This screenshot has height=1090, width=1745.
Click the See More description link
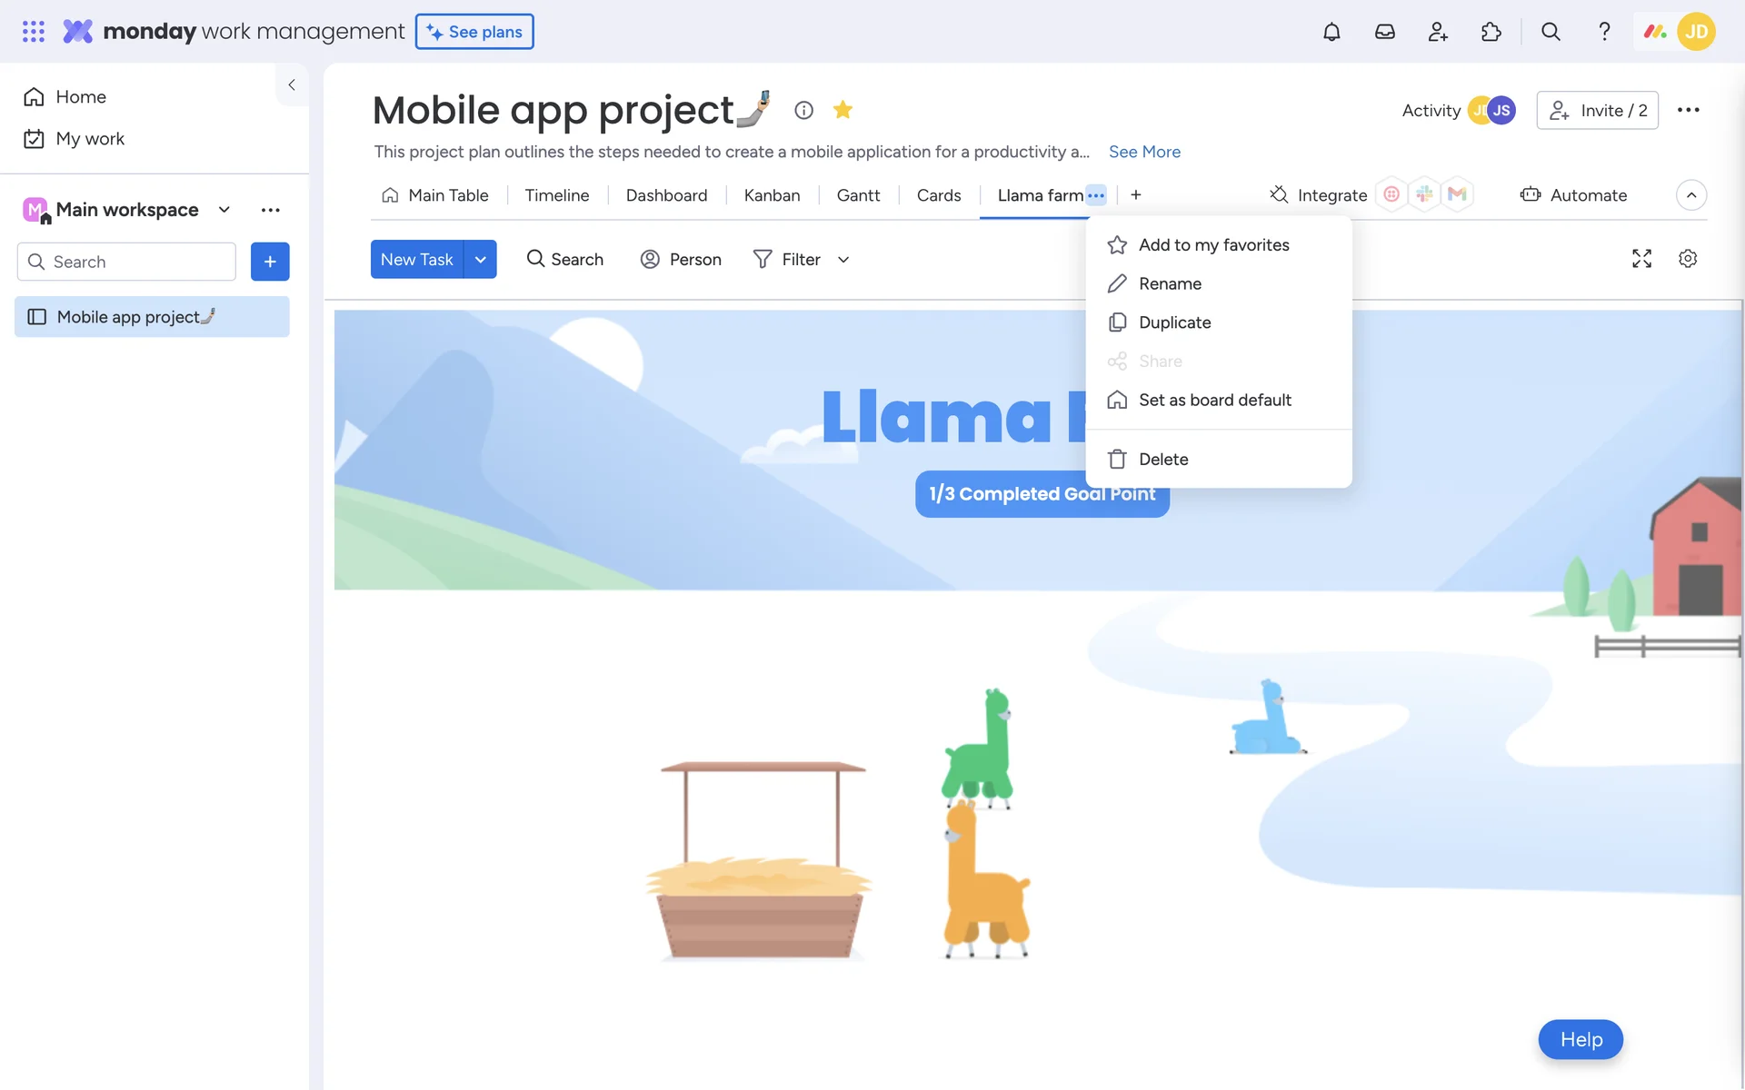point(1144,152)
